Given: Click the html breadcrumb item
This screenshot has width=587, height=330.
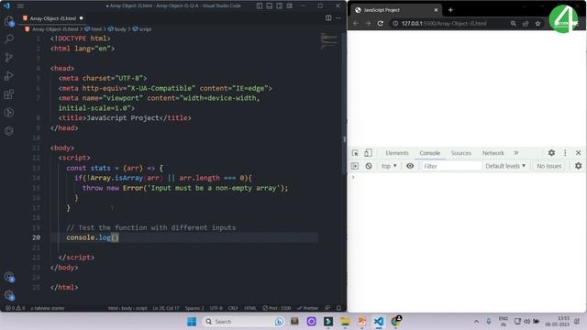Looking at the screenshot, I should [x=94, y=28].
